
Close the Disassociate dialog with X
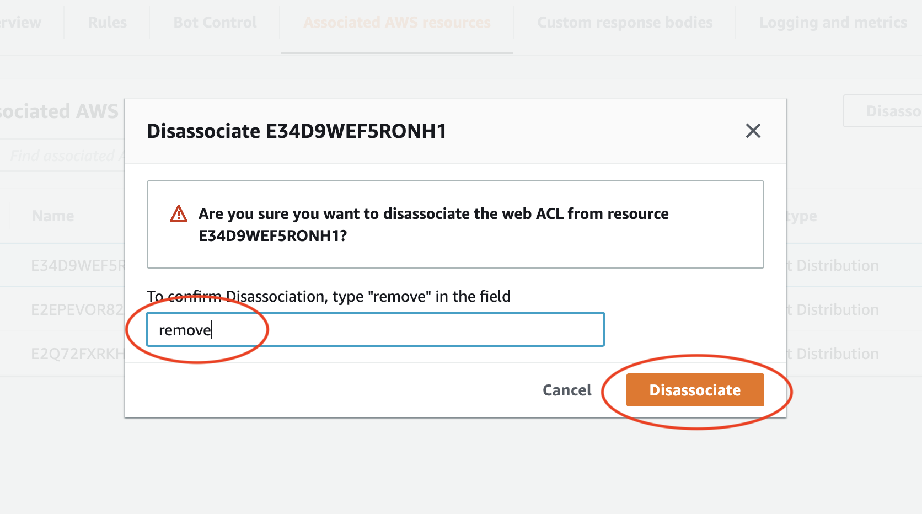(753, 131)
